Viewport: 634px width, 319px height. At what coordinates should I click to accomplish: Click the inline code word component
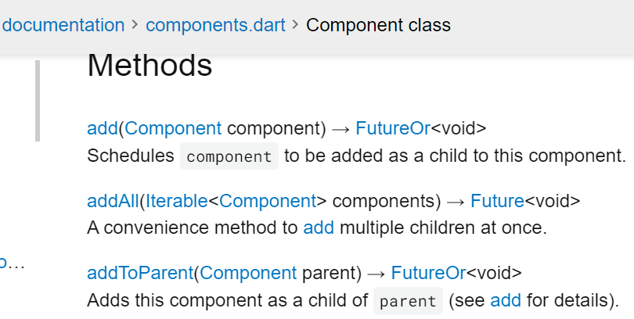pos(229,156)
